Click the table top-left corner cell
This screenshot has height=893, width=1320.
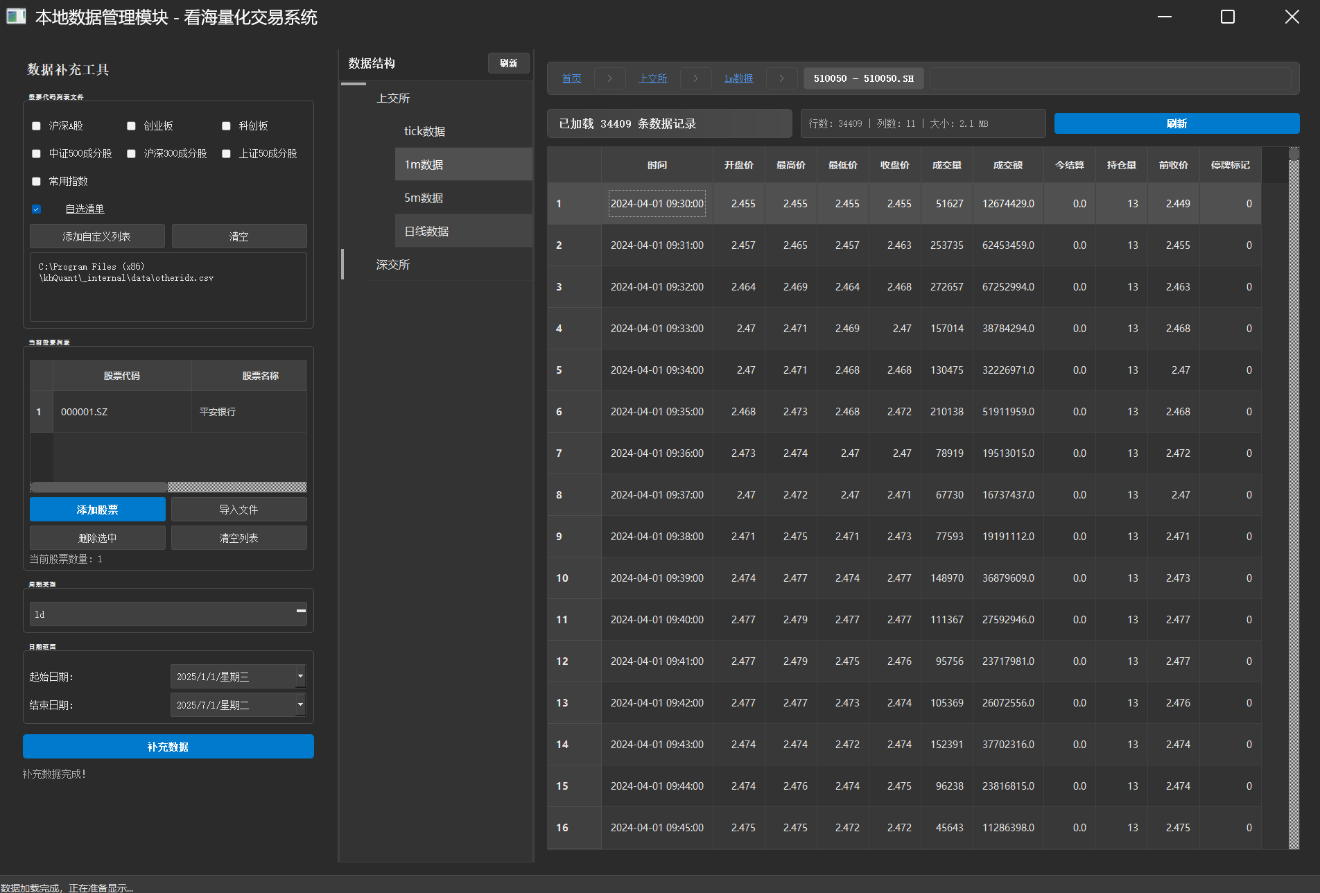coord(574,165)
